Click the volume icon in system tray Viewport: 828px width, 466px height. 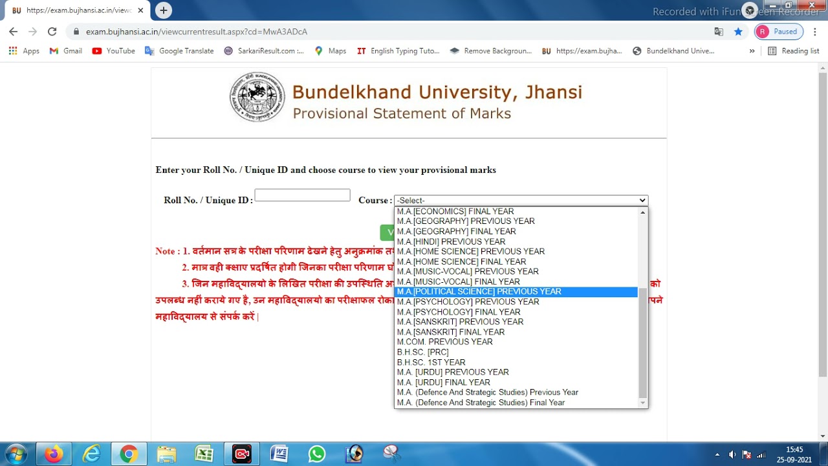pos(732,454)
